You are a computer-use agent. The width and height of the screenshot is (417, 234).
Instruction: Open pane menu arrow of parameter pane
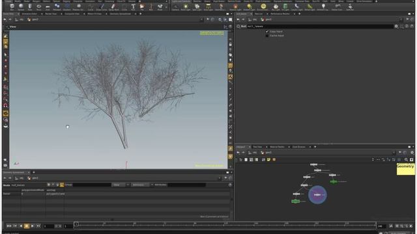413,14
